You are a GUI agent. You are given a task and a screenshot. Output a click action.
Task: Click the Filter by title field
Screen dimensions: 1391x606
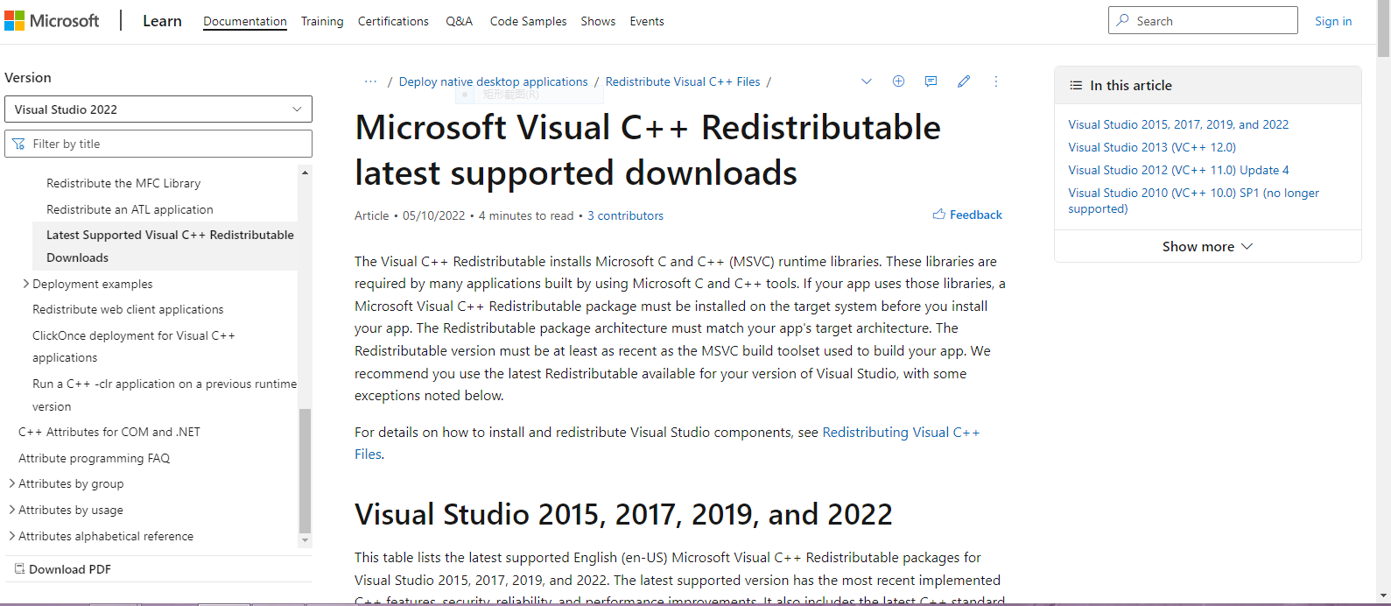coord(158,144)
